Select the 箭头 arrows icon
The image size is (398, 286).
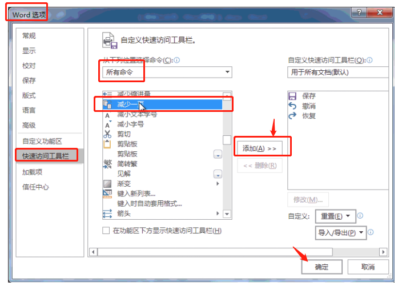pos(107,214)
